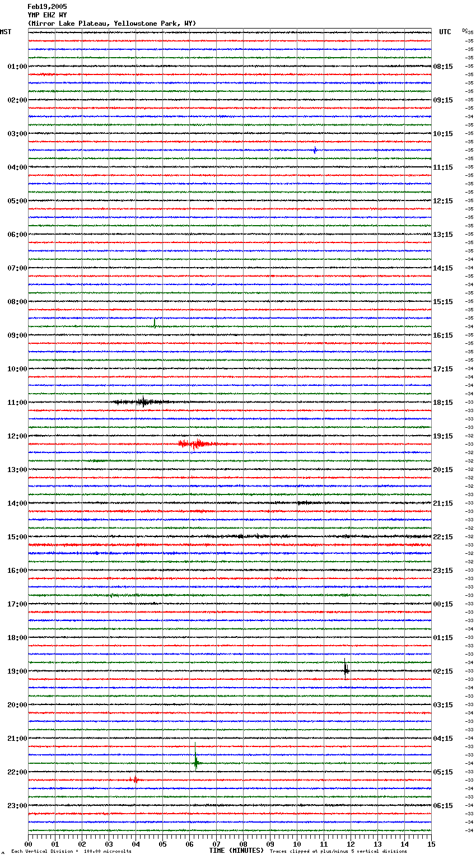Click the green spike above the 09:00 trace
The image size is (476, 859).
[155, 323]
